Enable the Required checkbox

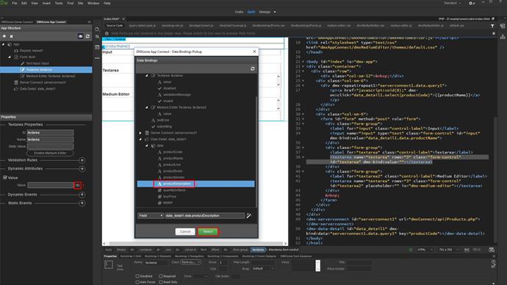161,276
